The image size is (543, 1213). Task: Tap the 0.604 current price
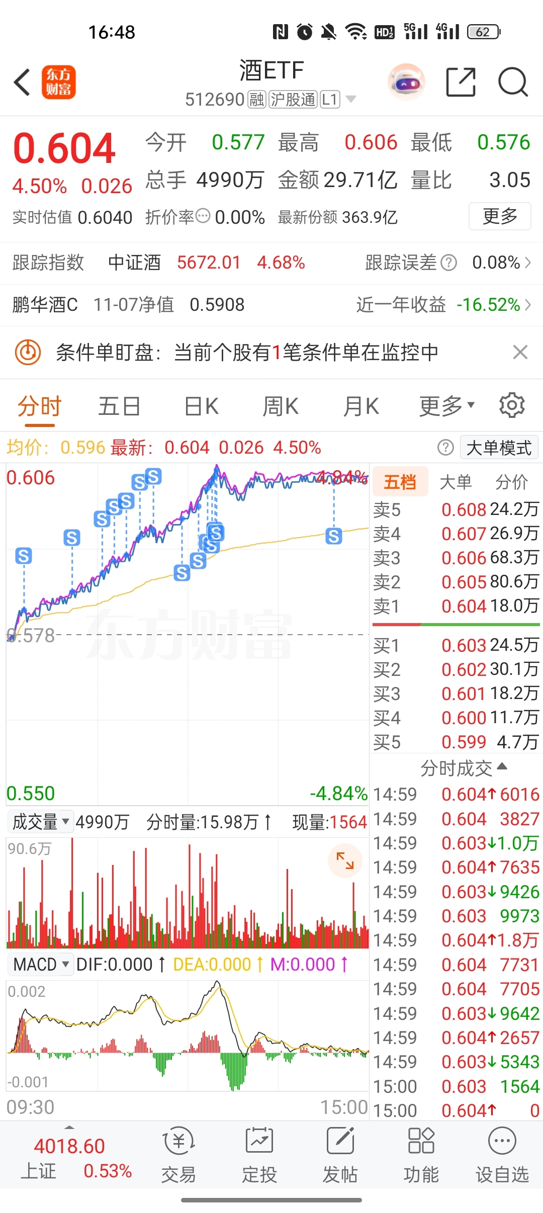[64, 148]
